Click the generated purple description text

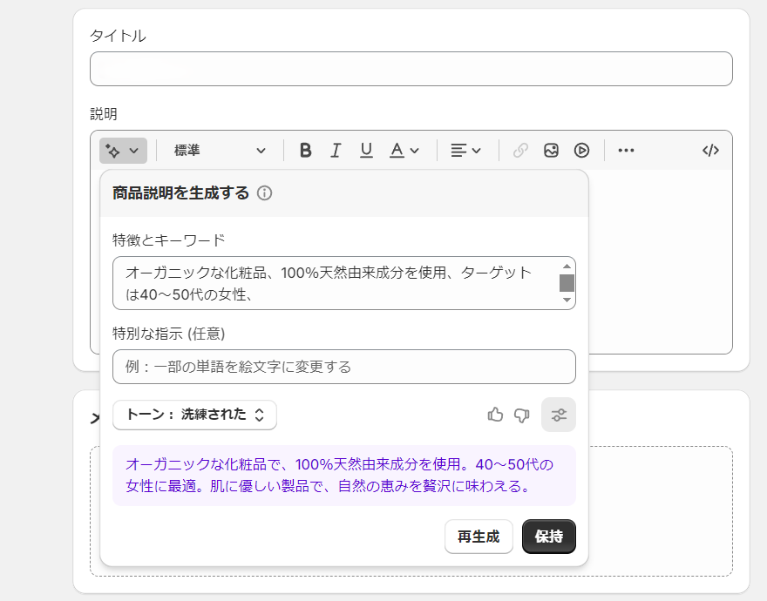[x=339, y=476]
